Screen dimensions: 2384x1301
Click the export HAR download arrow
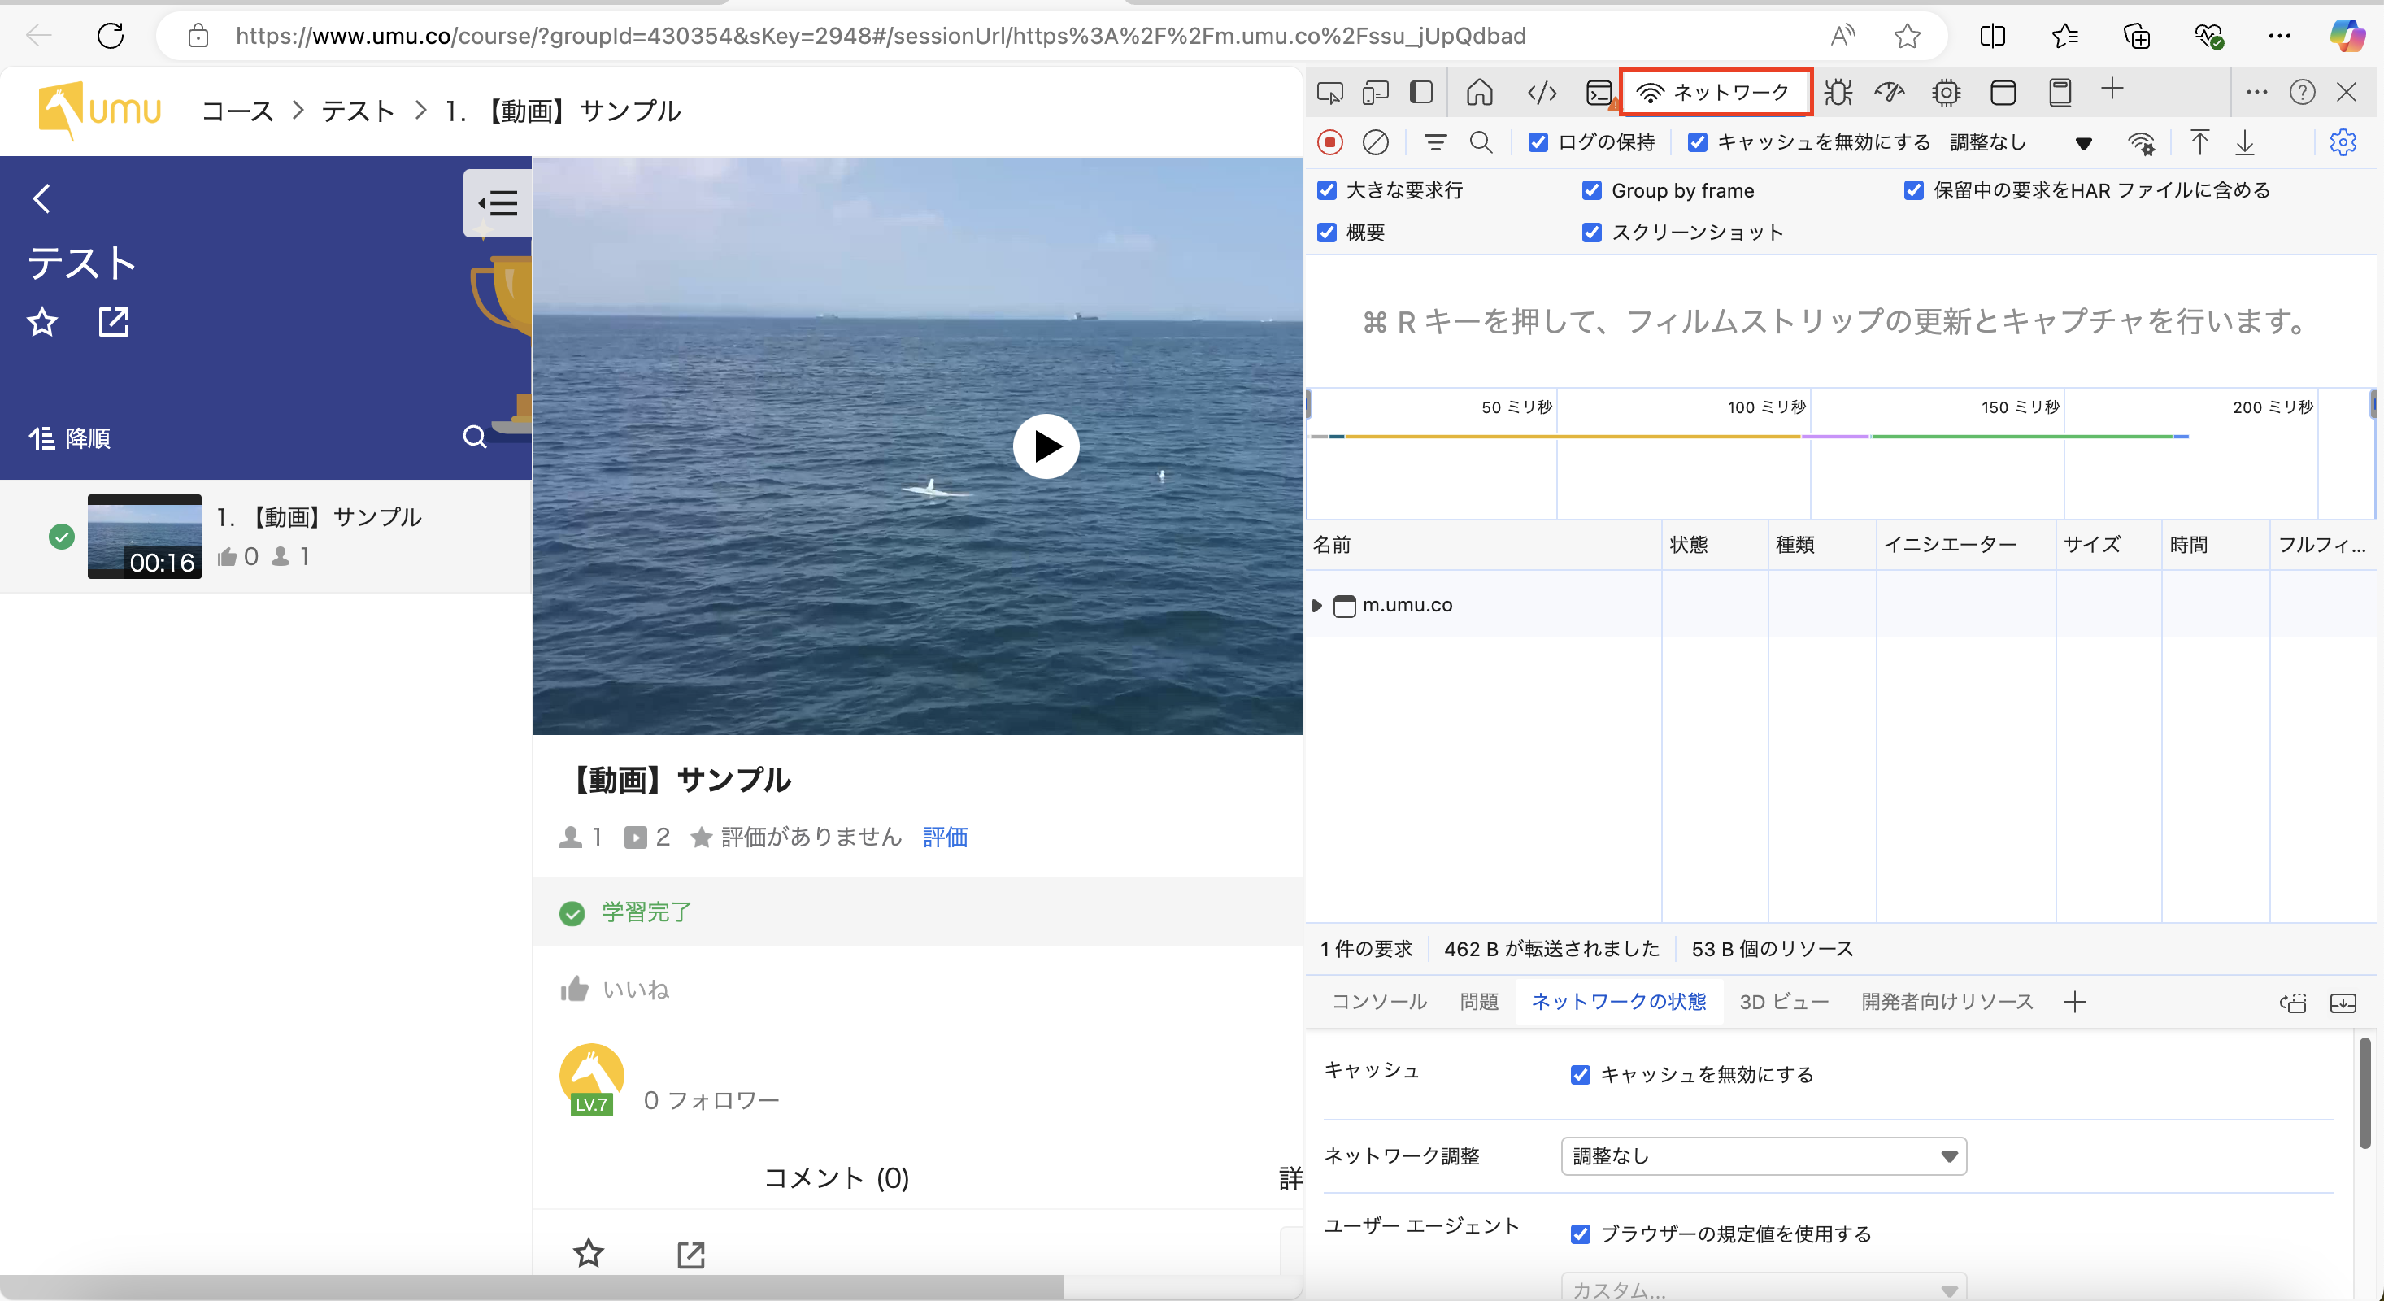pos(2245,142)
